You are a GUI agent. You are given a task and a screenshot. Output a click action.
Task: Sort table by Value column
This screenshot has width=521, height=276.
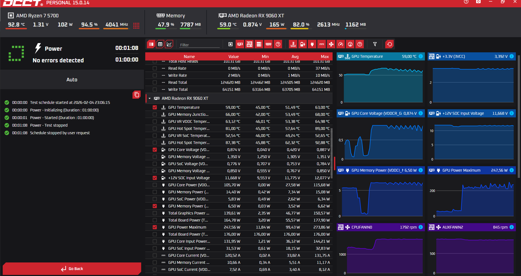pyautogui.click(x=233, y=56)
